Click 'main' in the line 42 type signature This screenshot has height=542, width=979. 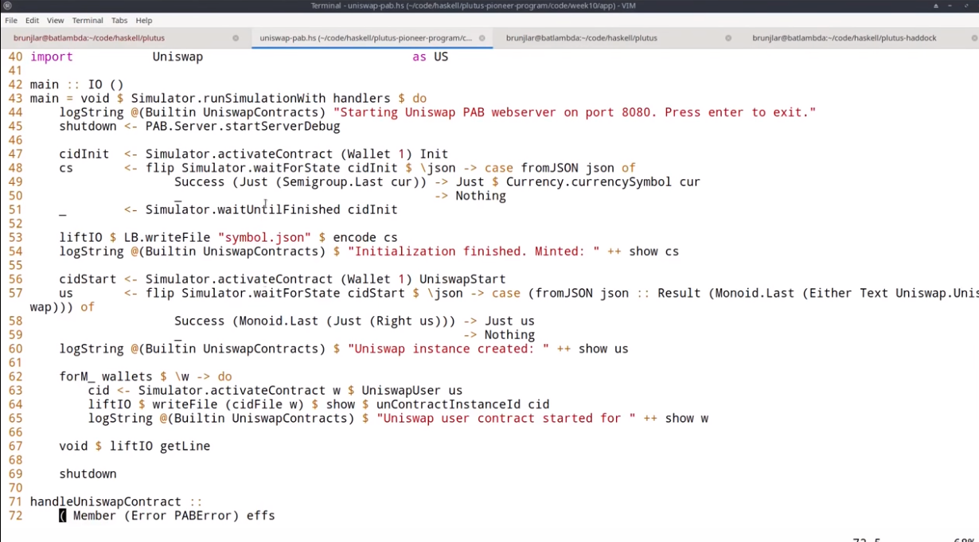point(45,84)
